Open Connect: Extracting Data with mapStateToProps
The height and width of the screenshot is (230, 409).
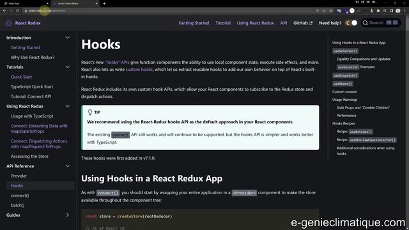[x=39, y=128]
